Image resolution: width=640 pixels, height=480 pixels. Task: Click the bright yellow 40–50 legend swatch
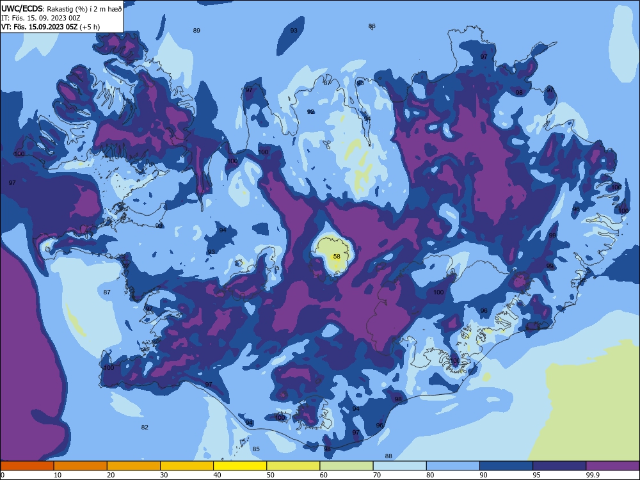pos(240,466)
